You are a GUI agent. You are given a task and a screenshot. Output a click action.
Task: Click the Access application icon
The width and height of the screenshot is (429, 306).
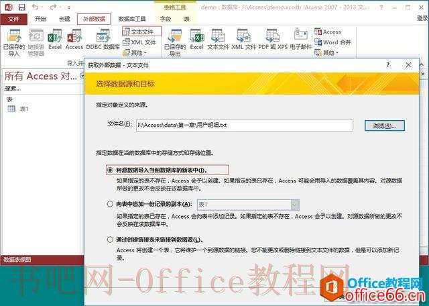click(9, 7)
